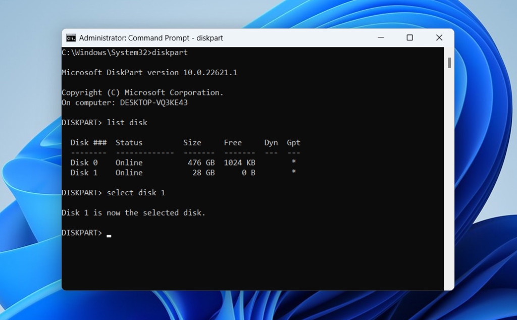Click the Free column header
Viewport: 517px width, 320px height.
(233, 142)
